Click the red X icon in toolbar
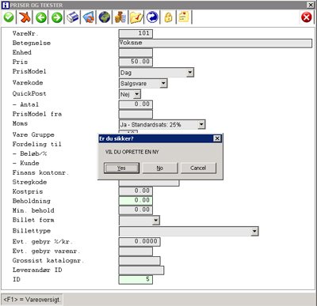This screenshot has width=317, height=306. pos(307,17)
